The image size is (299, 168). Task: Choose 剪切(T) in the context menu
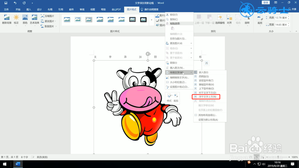click(x=179, y=15)
